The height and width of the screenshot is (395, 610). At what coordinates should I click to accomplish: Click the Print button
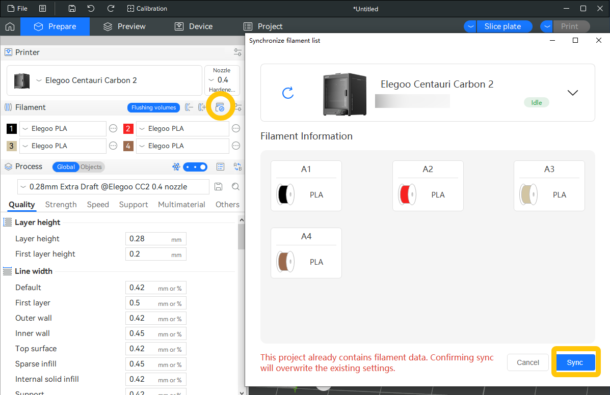pyautogui.click(x=571, y=26)
